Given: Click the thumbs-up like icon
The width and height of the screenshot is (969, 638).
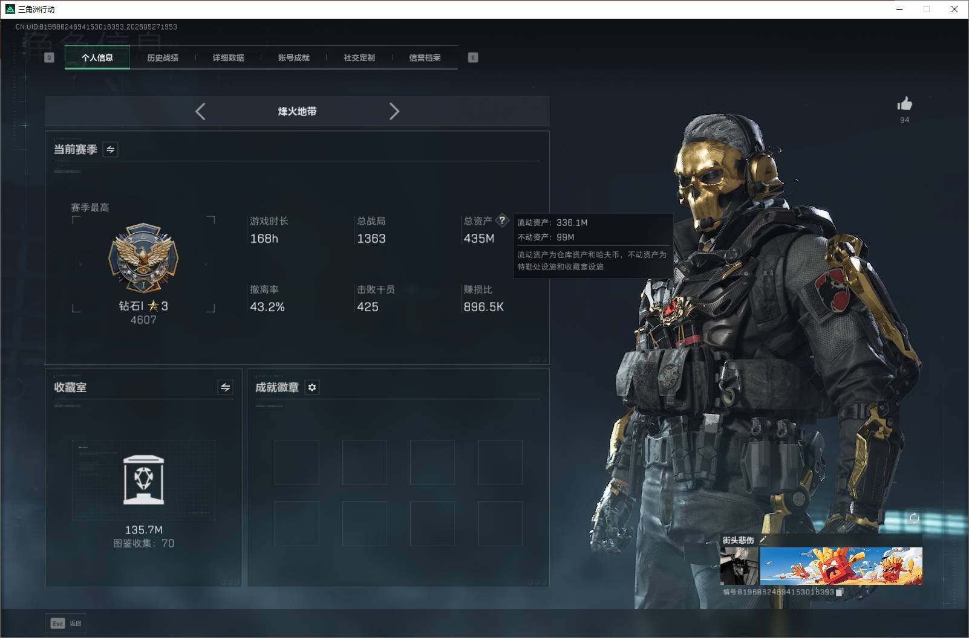Looking at the screenshot, I should (x=904, y=103).
